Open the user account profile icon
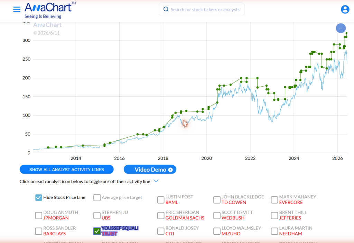The width and height of the screenshot is (354, 243). [x=345, y=9]
